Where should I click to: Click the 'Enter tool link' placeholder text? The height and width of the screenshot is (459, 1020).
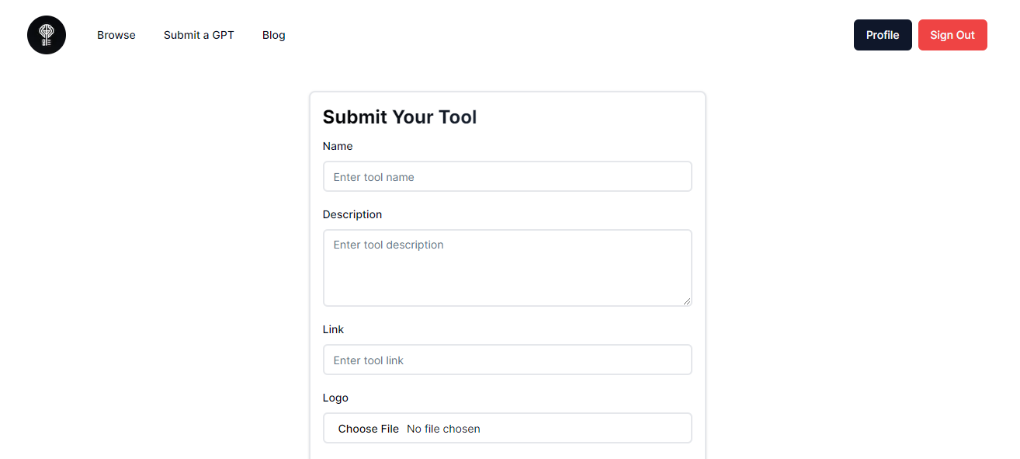coord(369,360)
